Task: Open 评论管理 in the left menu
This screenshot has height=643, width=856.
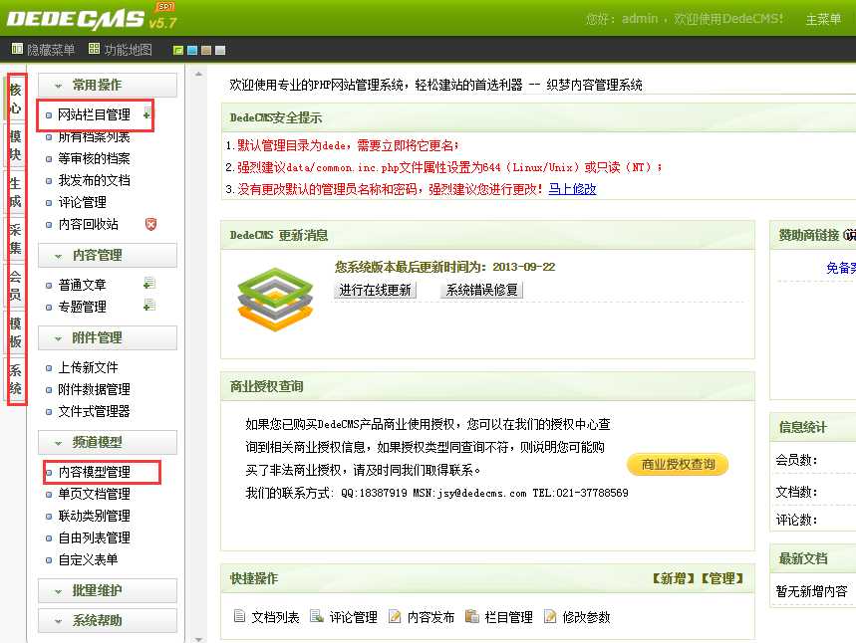Action: click(82, 202)
